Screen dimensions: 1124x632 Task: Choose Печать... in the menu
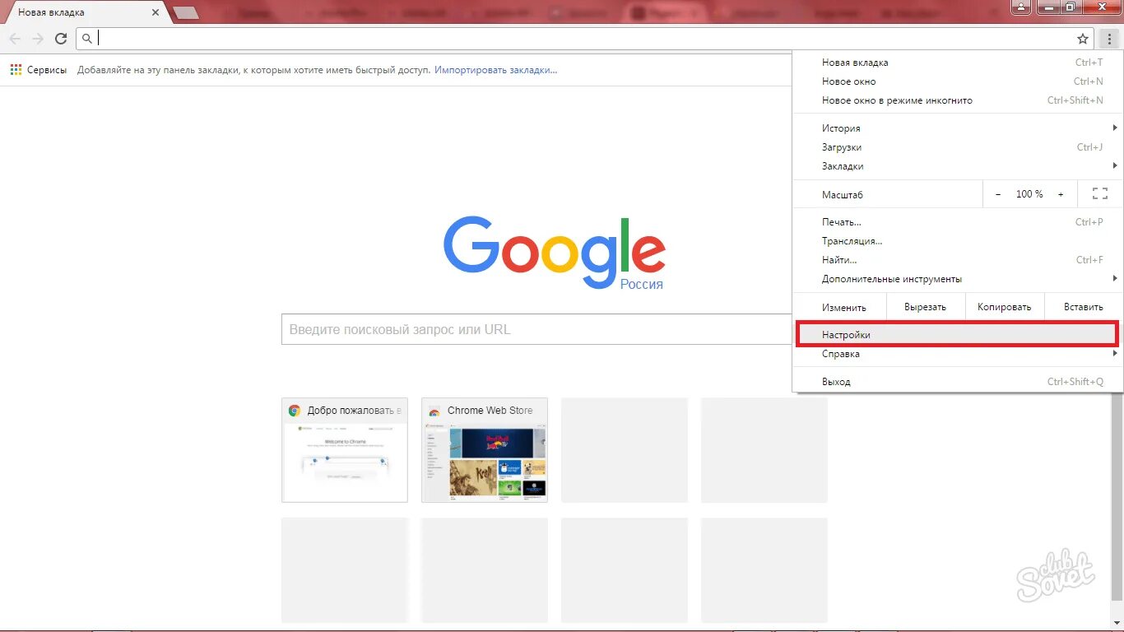tap(956, 222)
